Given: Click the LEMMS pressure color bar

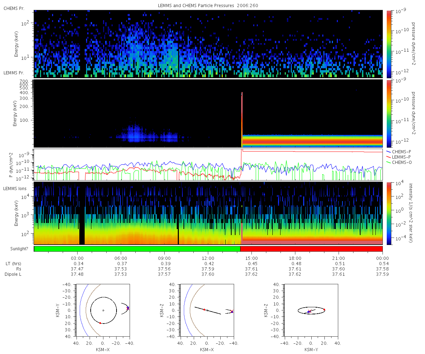Looking at the screenshot, I should [389, 114].
